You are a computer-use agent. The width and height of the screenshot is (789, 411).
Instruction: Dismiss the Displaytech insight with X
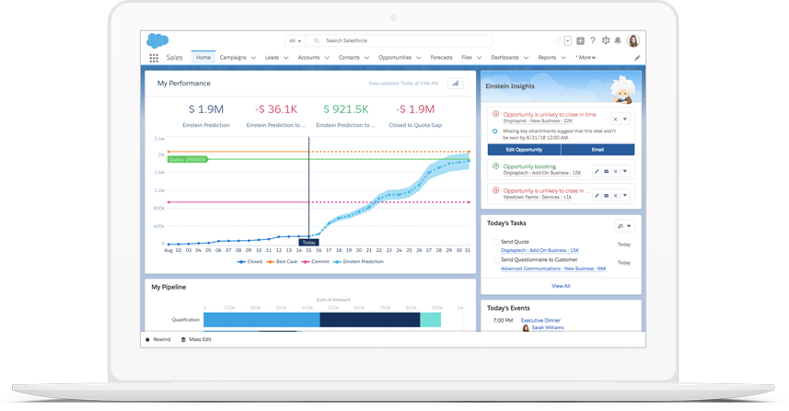coord(615,171)
